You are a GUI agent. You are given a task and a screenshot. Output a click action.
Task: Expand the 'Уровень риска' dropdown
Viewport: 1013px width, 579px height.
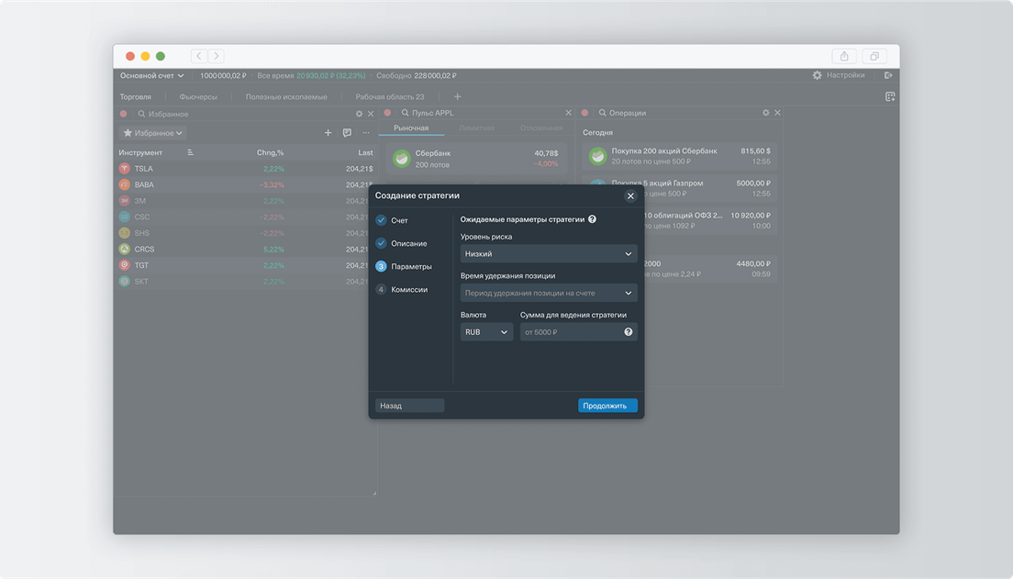(x=549, y=254)
